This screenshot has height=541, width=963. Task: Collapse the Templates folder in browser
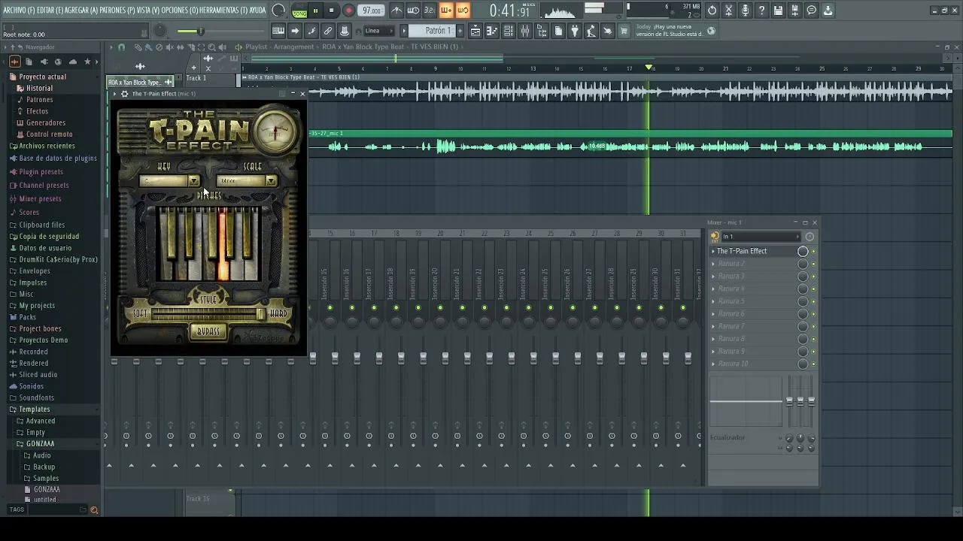click(34, 410)
